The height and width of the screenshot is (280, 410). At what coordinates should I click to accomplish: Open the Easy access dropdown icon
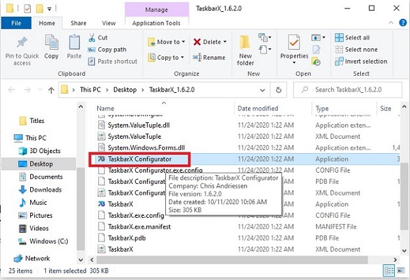265,49
